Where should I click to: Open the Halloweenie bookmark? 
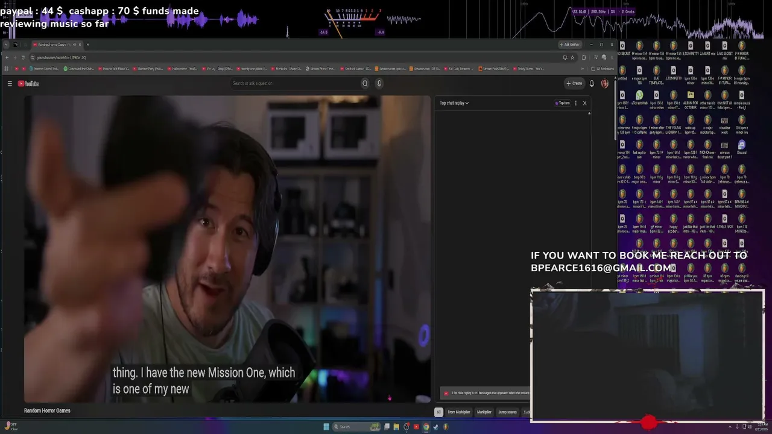coord(183,69)
